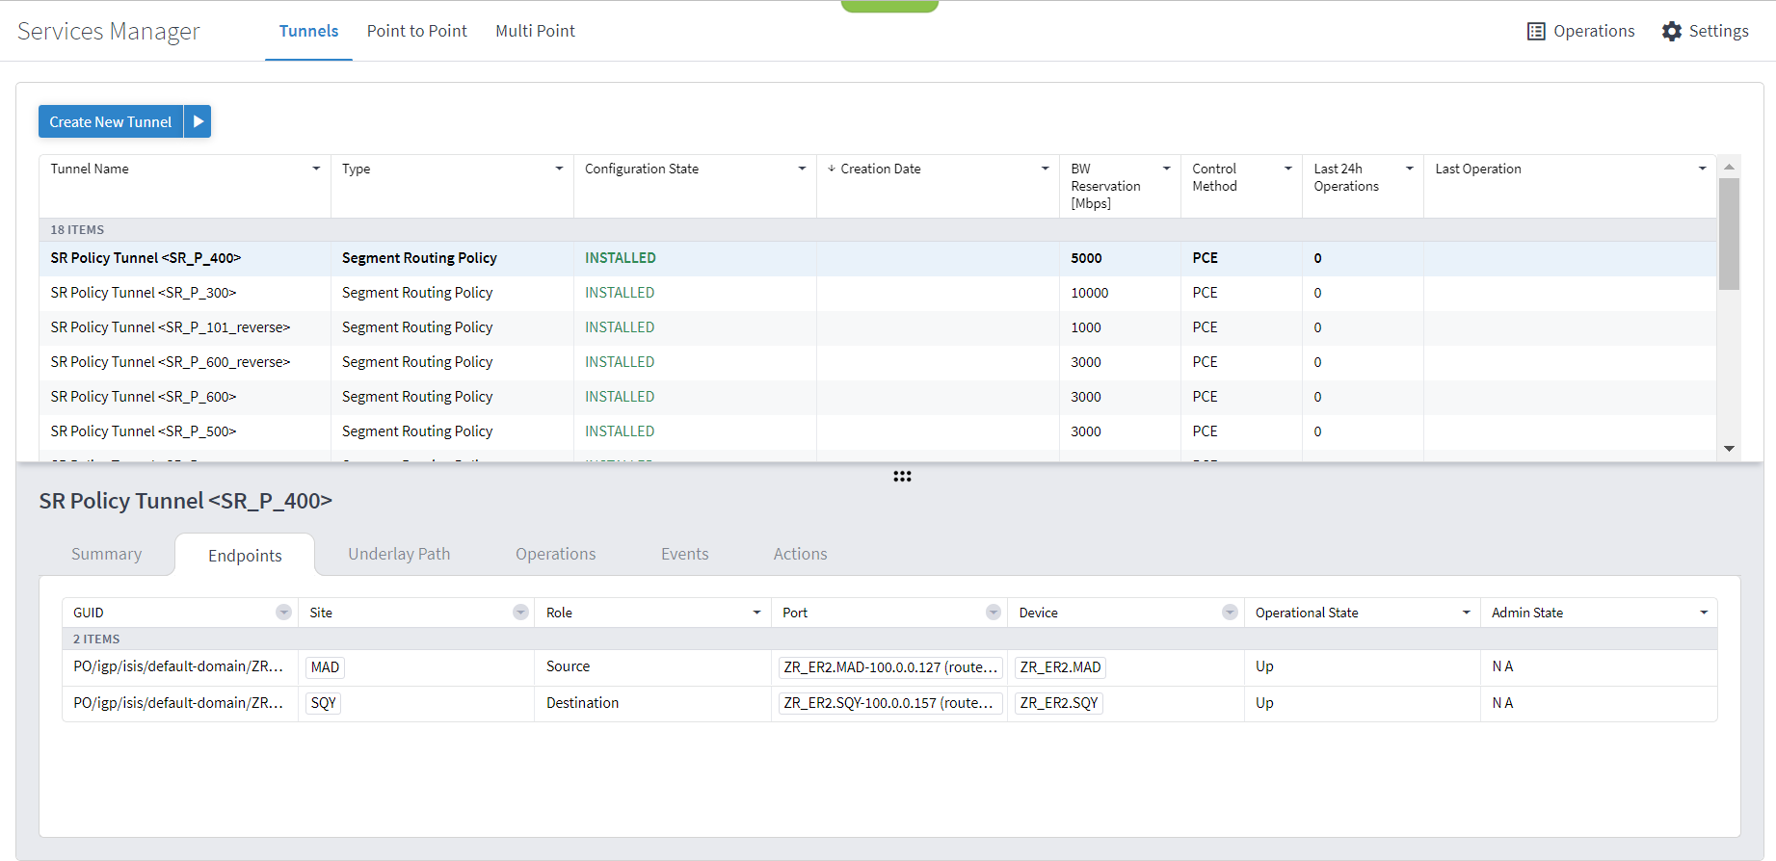Open Control Method column dropdown

(1287, 169)
